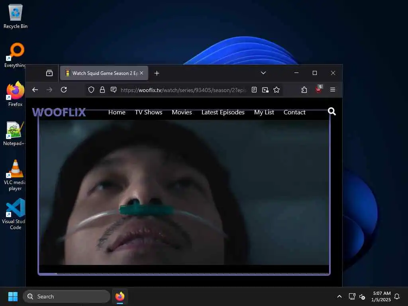
Task: Show hidden system tray icons
Action: coord(339,296)
